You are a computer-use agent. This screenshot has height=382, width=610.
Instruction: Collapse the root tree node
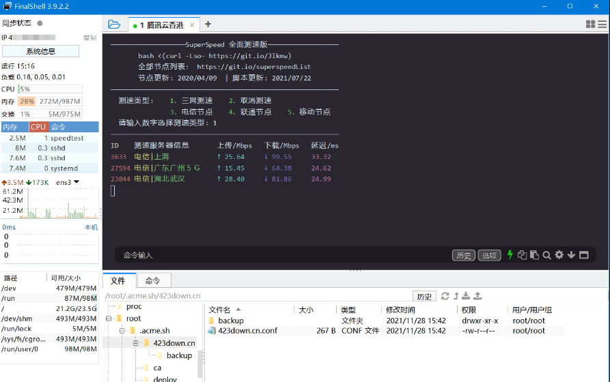click(109, 319)
